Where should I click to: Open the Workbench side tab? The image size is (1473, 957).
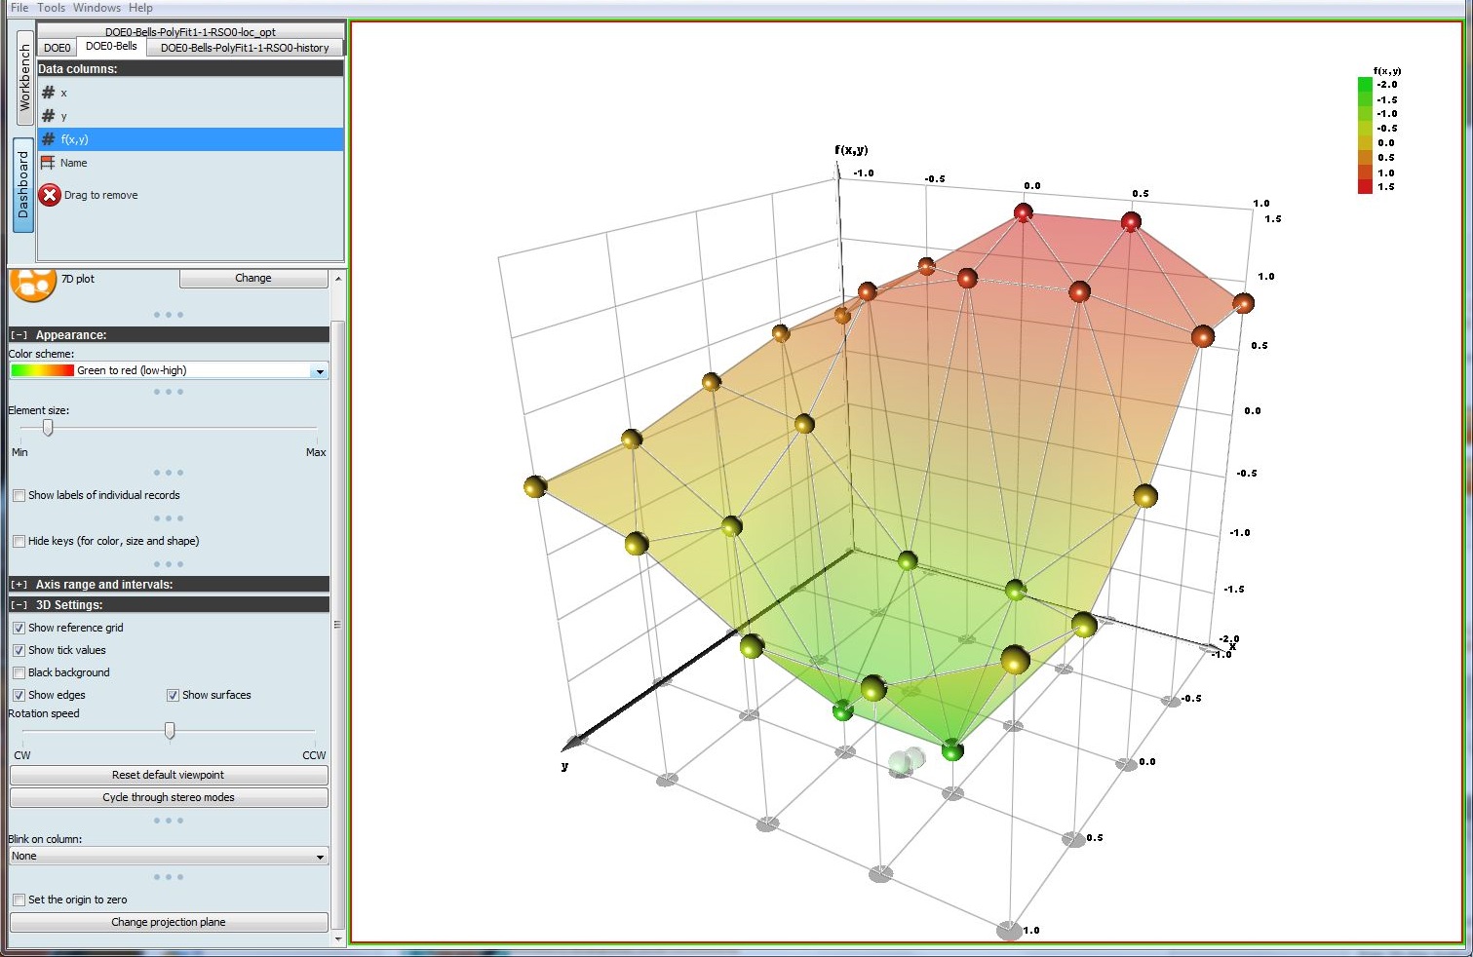coord(24,78)
